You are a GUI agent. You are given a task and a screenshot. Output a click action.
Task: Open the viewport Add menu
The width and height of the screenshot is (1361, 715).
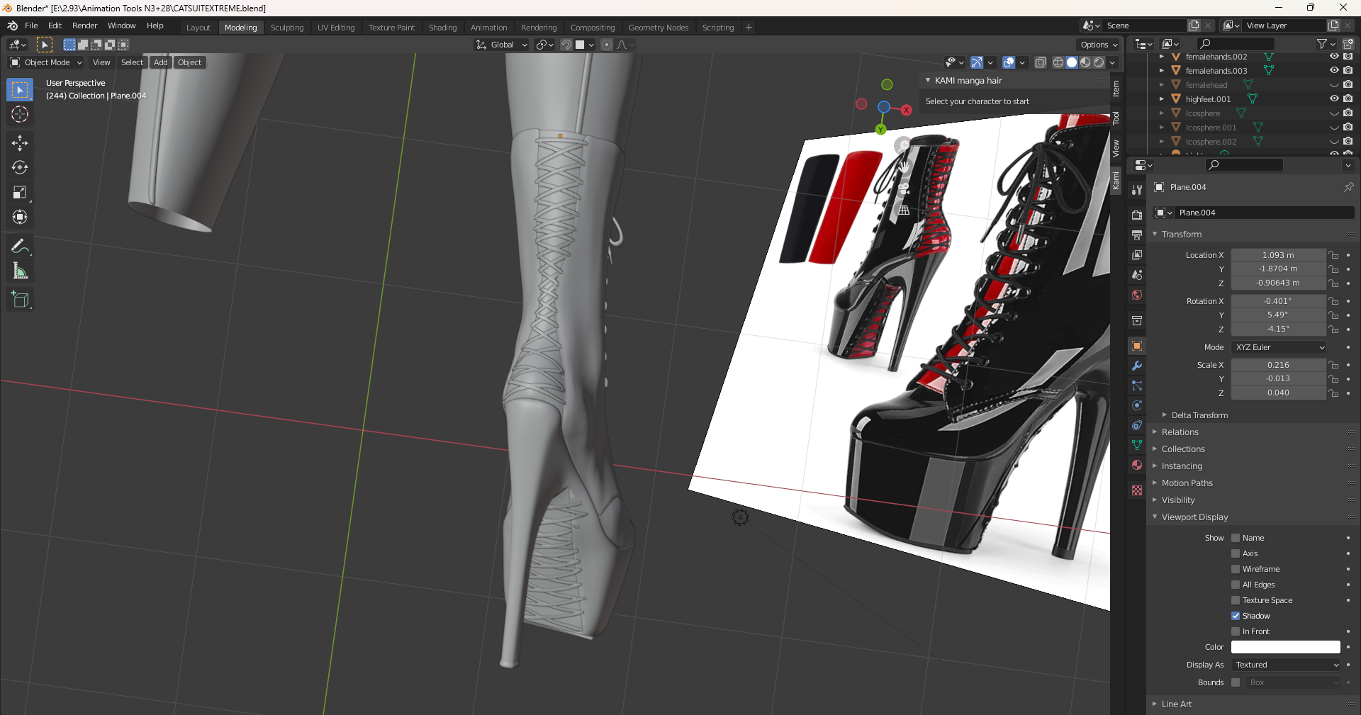click(x=161, y=62)
